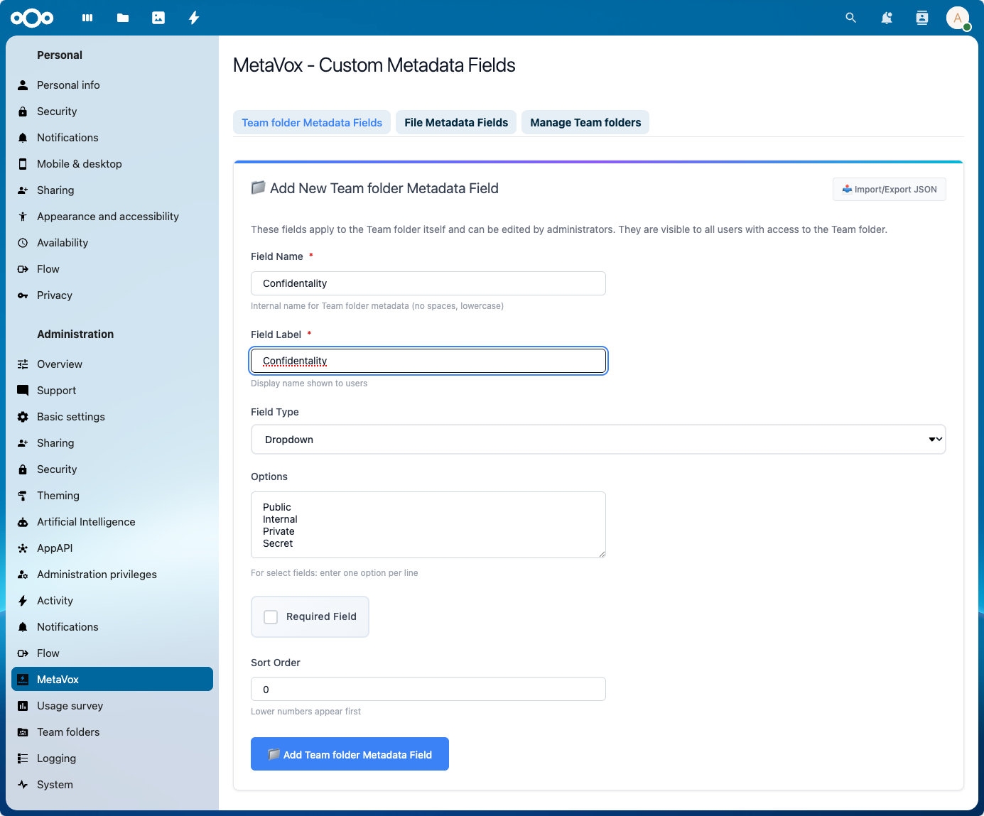Click the Mobile & desktop phone icon

23,164
